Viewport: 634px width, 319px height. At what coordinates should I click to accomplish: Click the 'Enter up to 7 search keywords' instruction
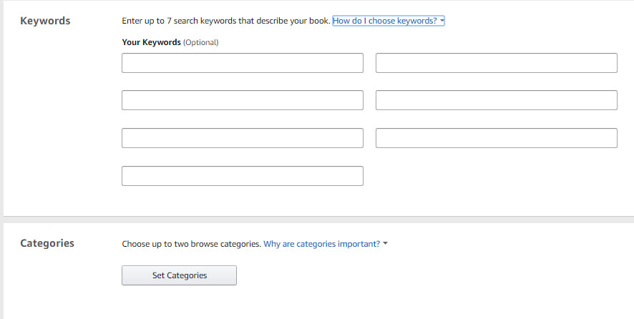(226, 21)
